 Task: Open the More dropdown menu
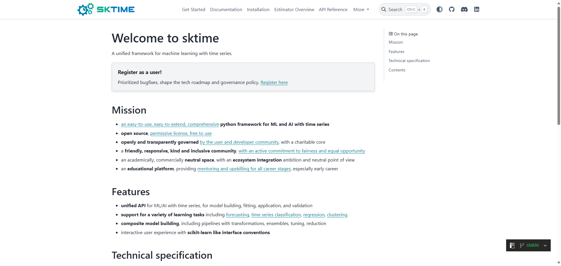point(361,9)
